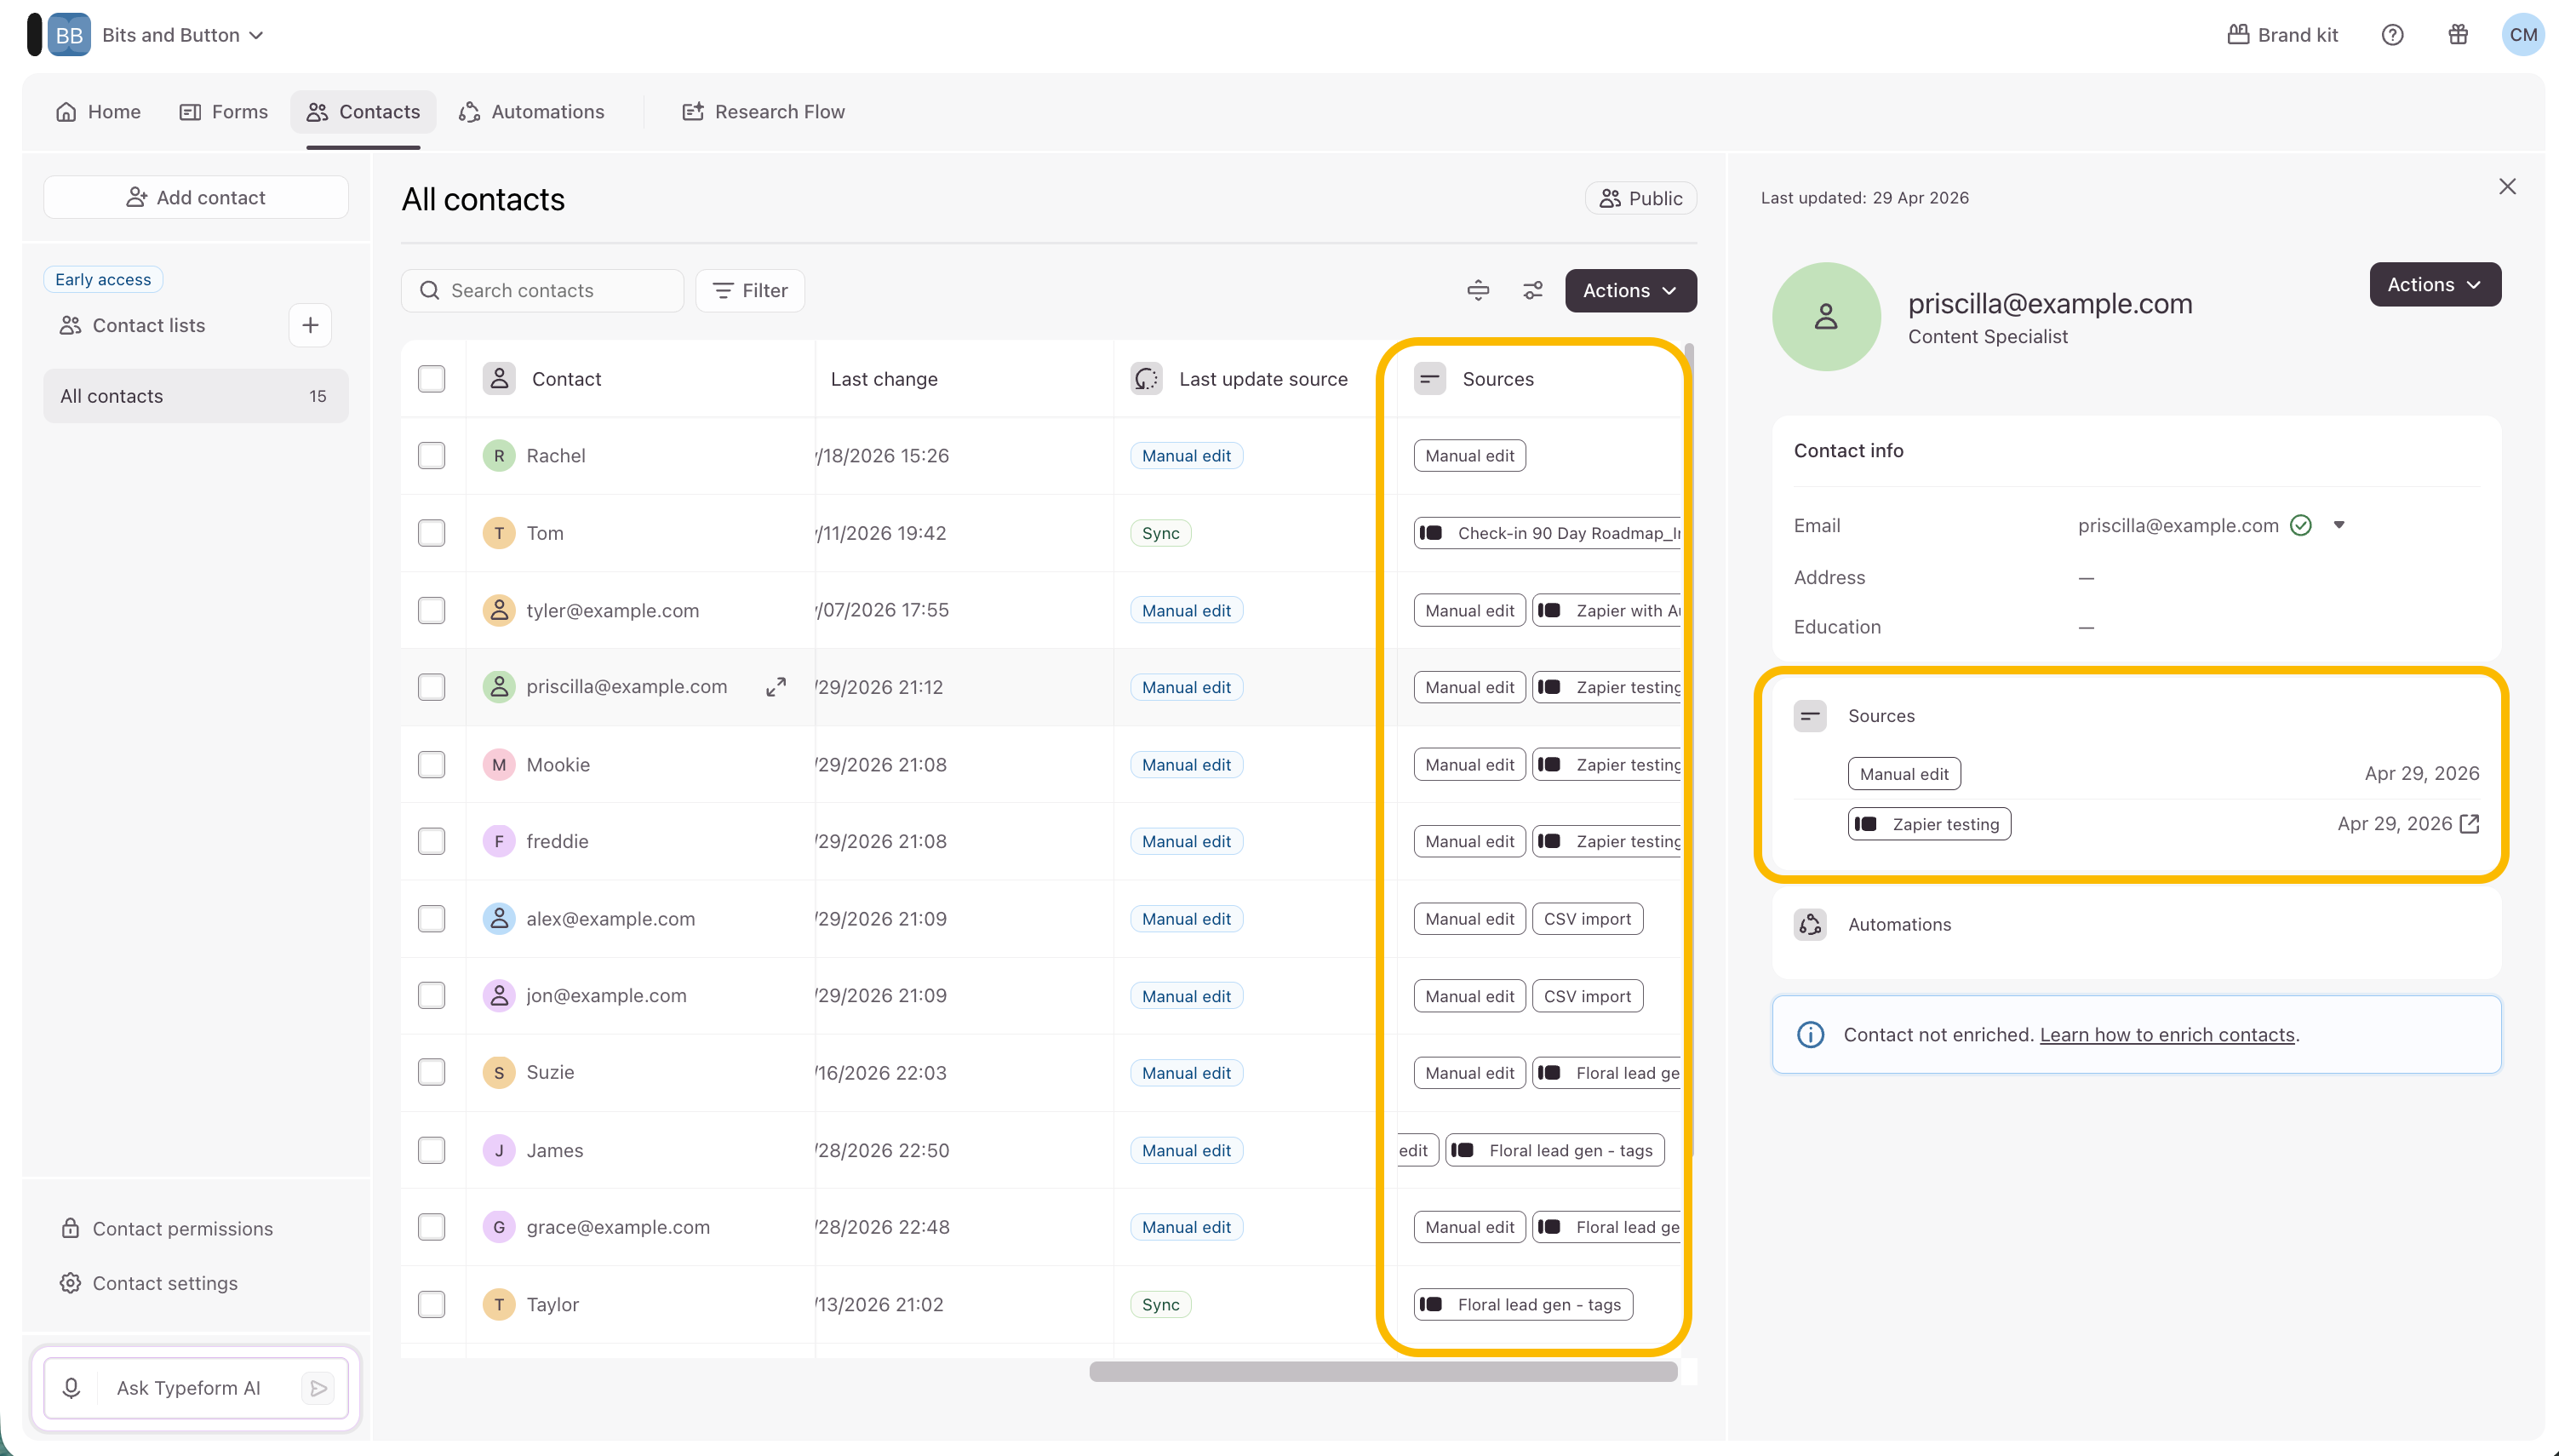Open the help question mark icon
The image size is (2559, 1456).
[x=2392, y=35]
